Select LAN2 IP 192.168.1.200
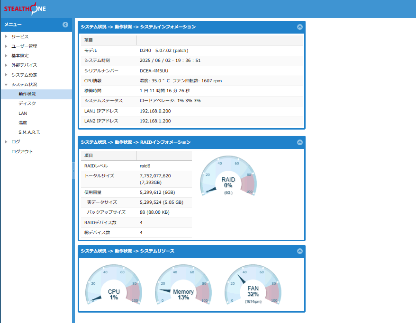 155,121
